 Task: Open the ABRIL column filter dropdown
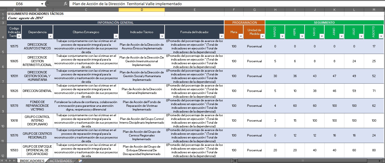pyautogui.click(x=302, y=36)
